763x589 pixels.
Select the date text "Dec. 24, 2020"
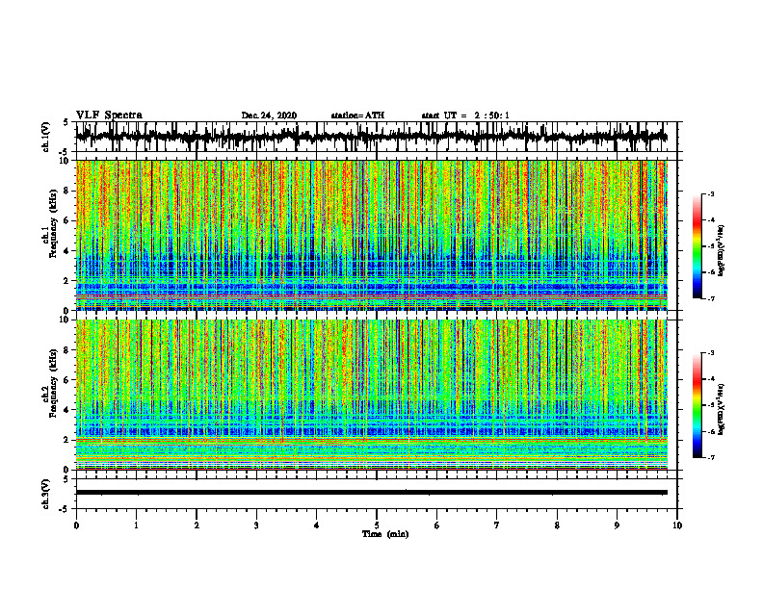pos(269,115)
